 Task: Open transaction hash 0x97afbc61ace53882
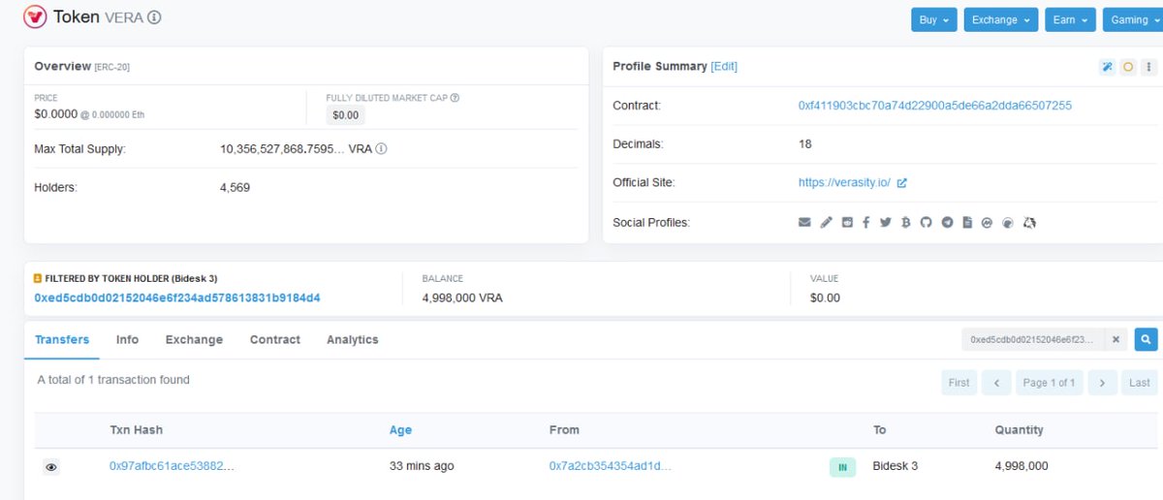[173, 466]
